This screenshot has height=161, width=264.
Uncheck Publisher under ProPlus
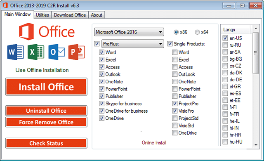point(101,96)
